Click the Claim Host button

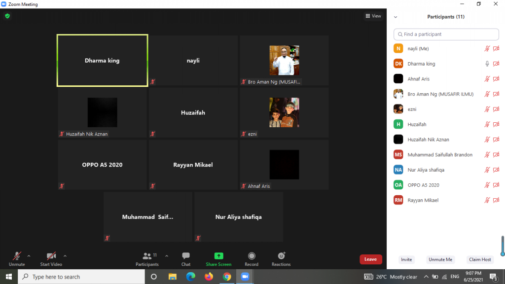480,259
